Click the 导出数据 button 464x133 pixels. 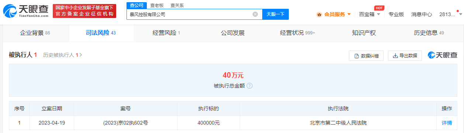[405, 56]
